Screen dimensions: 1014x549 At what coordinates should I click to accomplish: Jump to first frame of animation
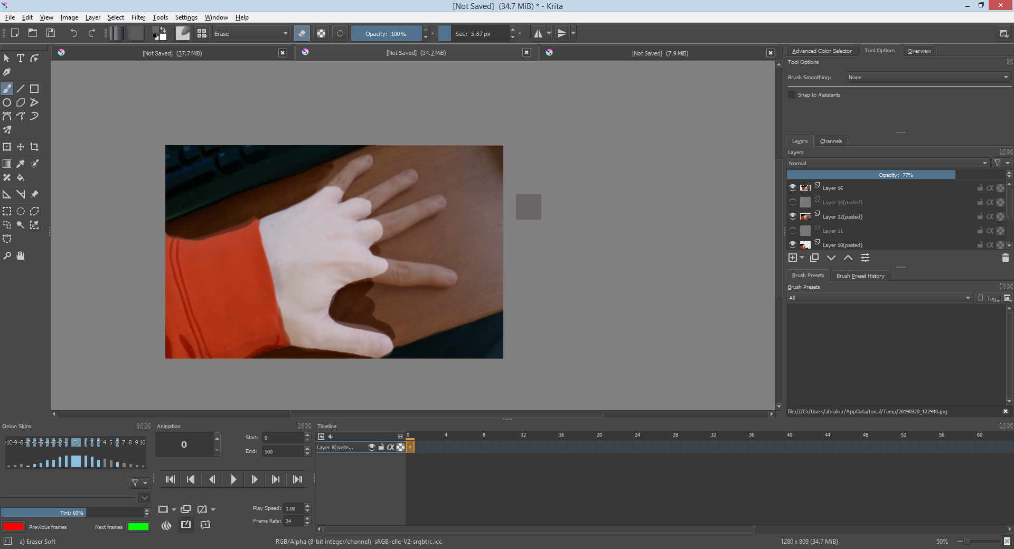170,479
